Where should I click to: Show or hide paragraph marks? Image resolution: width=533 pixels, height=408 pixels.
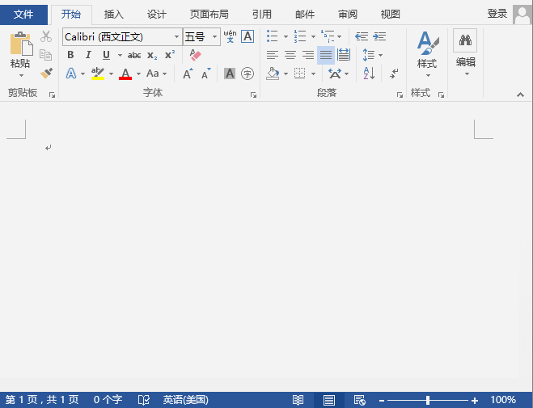pos(395,74)
